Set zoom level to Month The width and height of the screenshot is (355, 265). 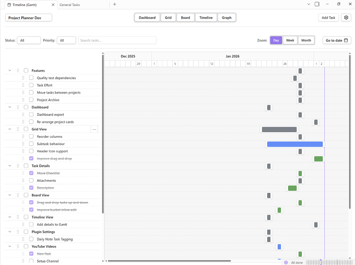306,40
